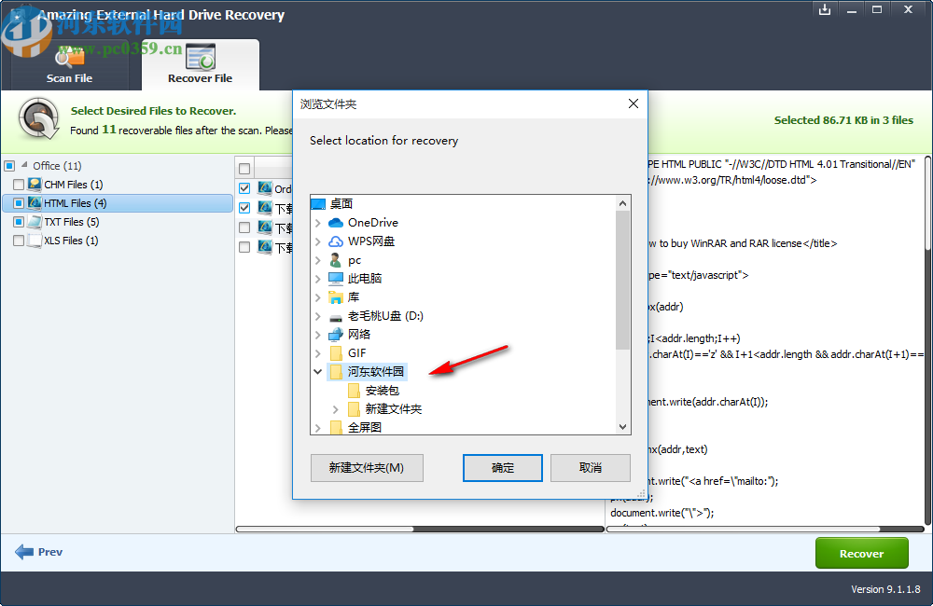Click the 网络 network icon
Screen dimensions: 933x606
336,334
